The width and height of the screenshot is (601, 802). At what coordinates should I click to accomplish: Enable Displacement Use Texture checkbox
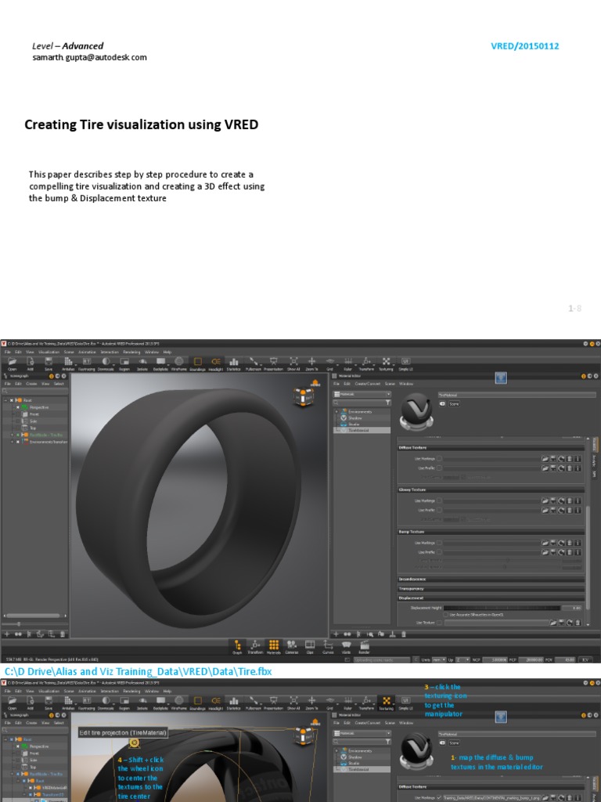tap(439, 623)
